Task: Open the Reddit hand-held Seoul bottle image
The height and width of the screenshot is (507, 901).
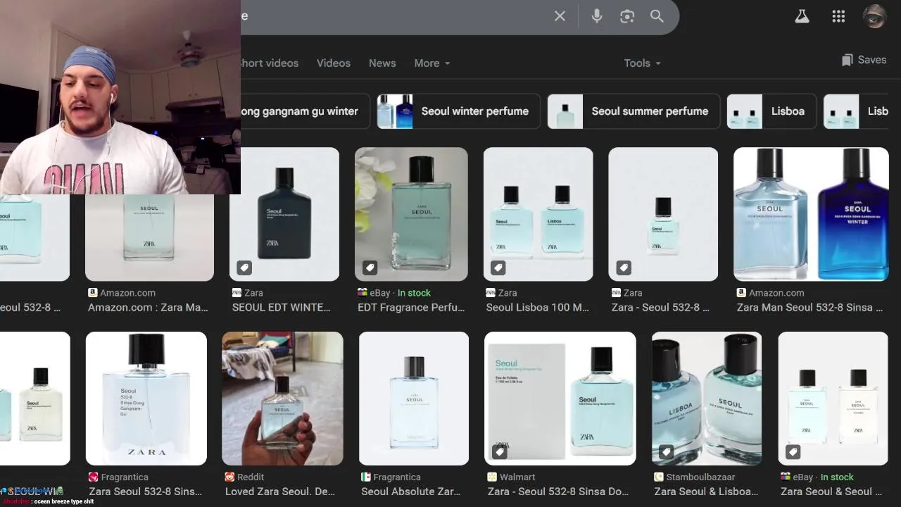Action: 282,399
